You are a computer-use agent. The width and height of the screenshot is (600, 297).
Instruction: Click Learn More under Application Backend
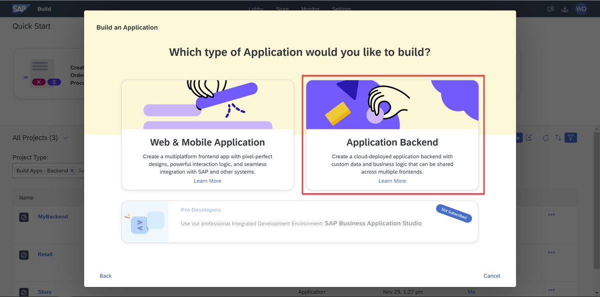[392, 181]
